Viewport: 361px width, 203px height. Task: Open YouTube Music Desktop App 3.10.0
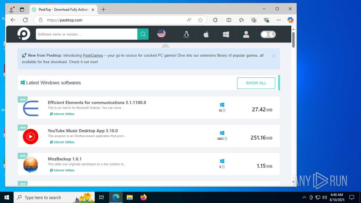(83, 131)
